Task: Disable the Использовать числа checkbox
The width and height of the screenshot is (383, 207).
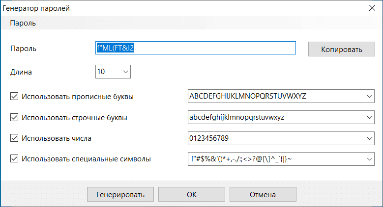Action: coord(14,138)
